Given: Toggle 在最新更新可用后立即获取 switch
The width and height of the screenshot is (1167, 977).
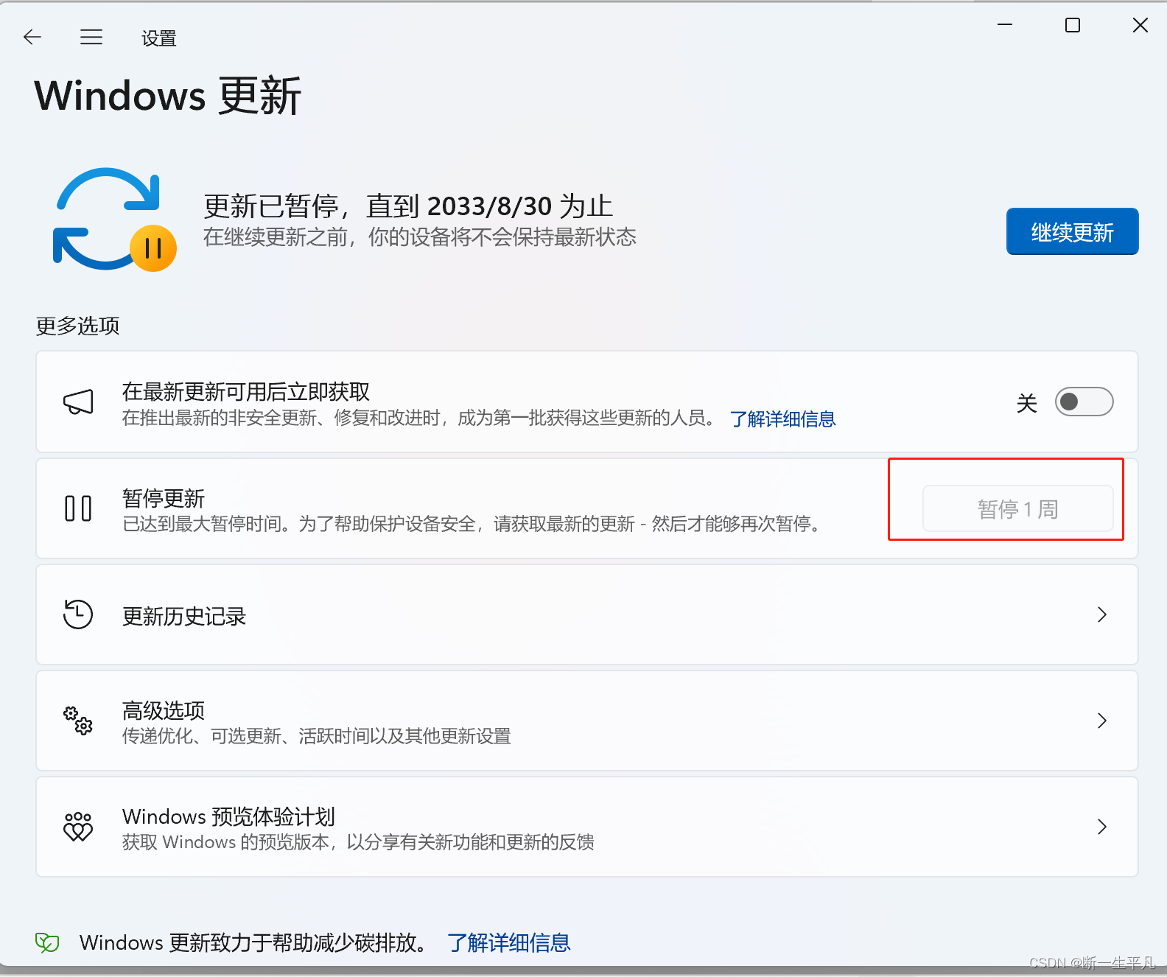Looking at the screenshot, I should [x=1084, y=402].
